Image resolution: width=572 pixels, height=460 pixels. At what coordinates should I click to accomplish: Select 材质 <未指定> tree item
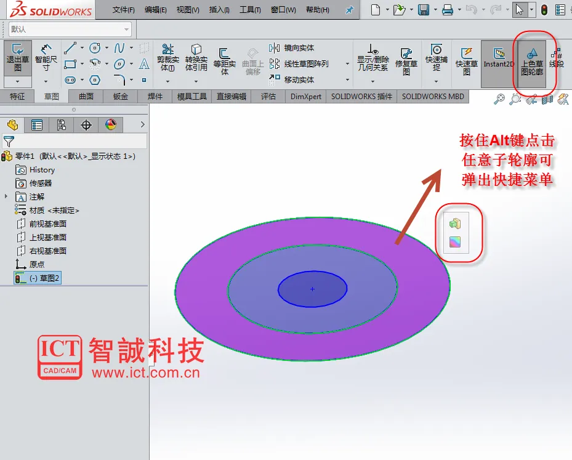47,210
